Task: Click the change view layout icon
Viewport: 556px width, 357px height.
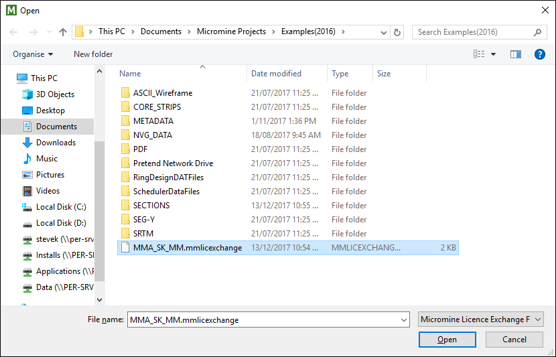Action: 479,54
